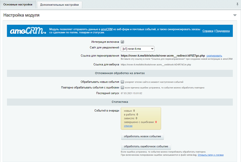Open the список link in event statistics
Screen dimensions: 241x162
coord(128,126)
